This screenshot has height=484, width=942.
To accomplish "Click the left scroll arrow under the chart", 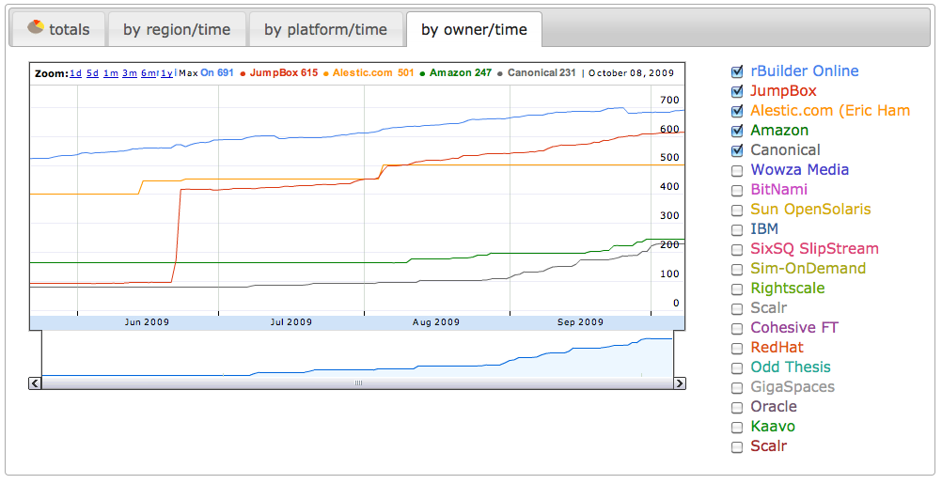I will (x=36, y=383).
